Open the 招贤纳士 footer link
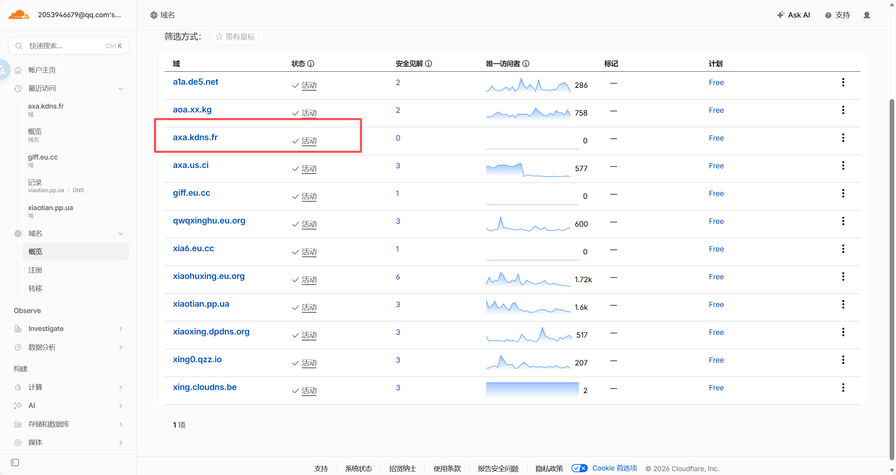 pyautogui.click(x=402, y=468)
